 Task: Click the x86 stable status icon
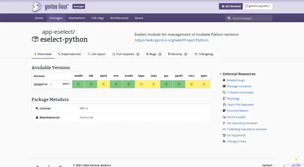click(91, 84)
